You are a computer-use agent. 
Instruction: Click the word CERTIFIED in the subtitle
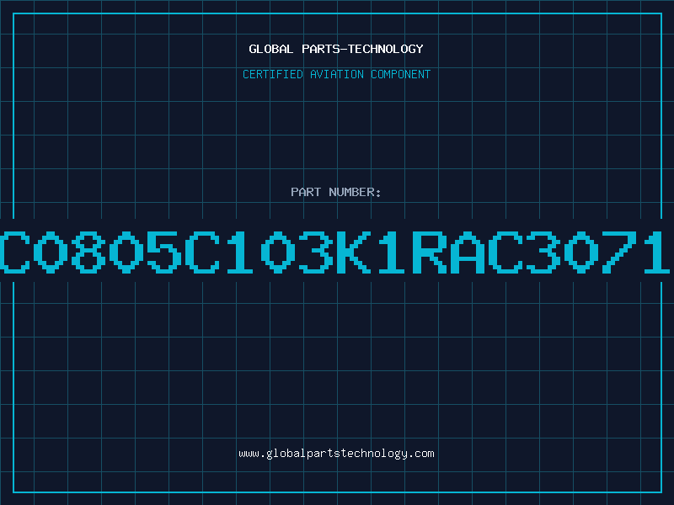(x=273, y=74)
